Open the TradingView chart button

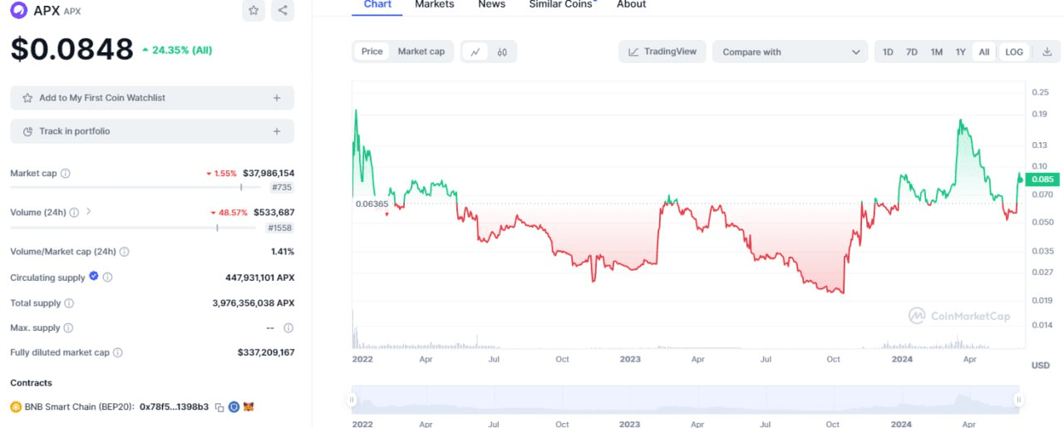(x=663, y=52)
